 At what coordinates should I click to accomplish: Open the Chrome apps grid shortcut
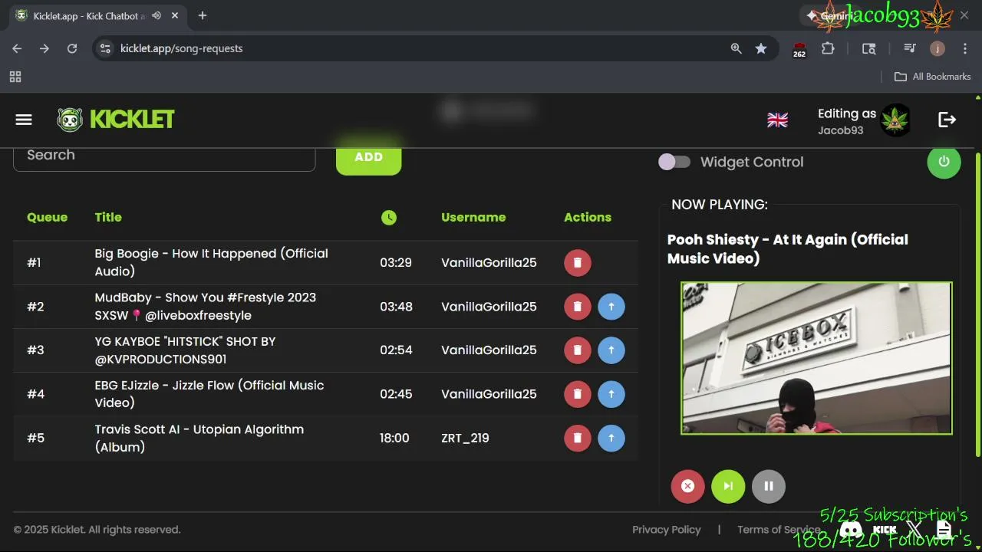click(15, 77)
